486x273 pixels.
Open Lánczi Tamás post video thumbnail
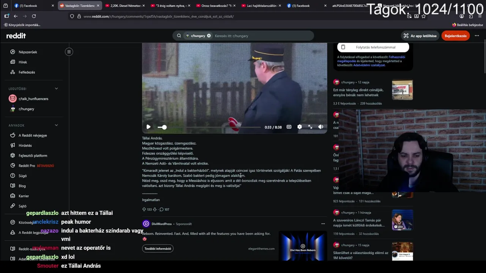coord(402,220)
